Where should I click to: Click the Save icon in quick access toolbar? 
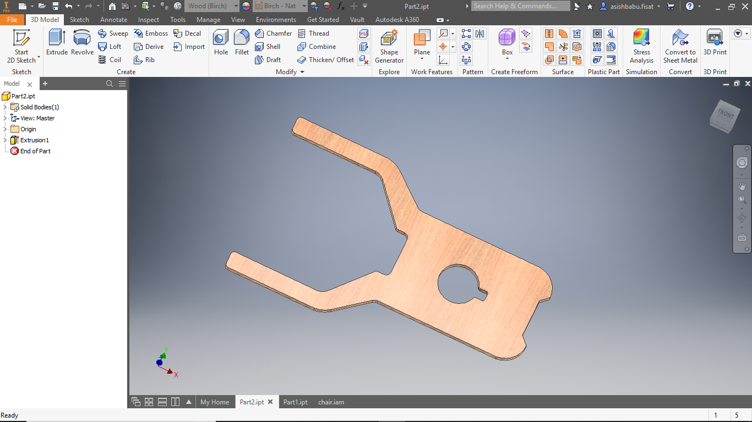tap(56, 6)
